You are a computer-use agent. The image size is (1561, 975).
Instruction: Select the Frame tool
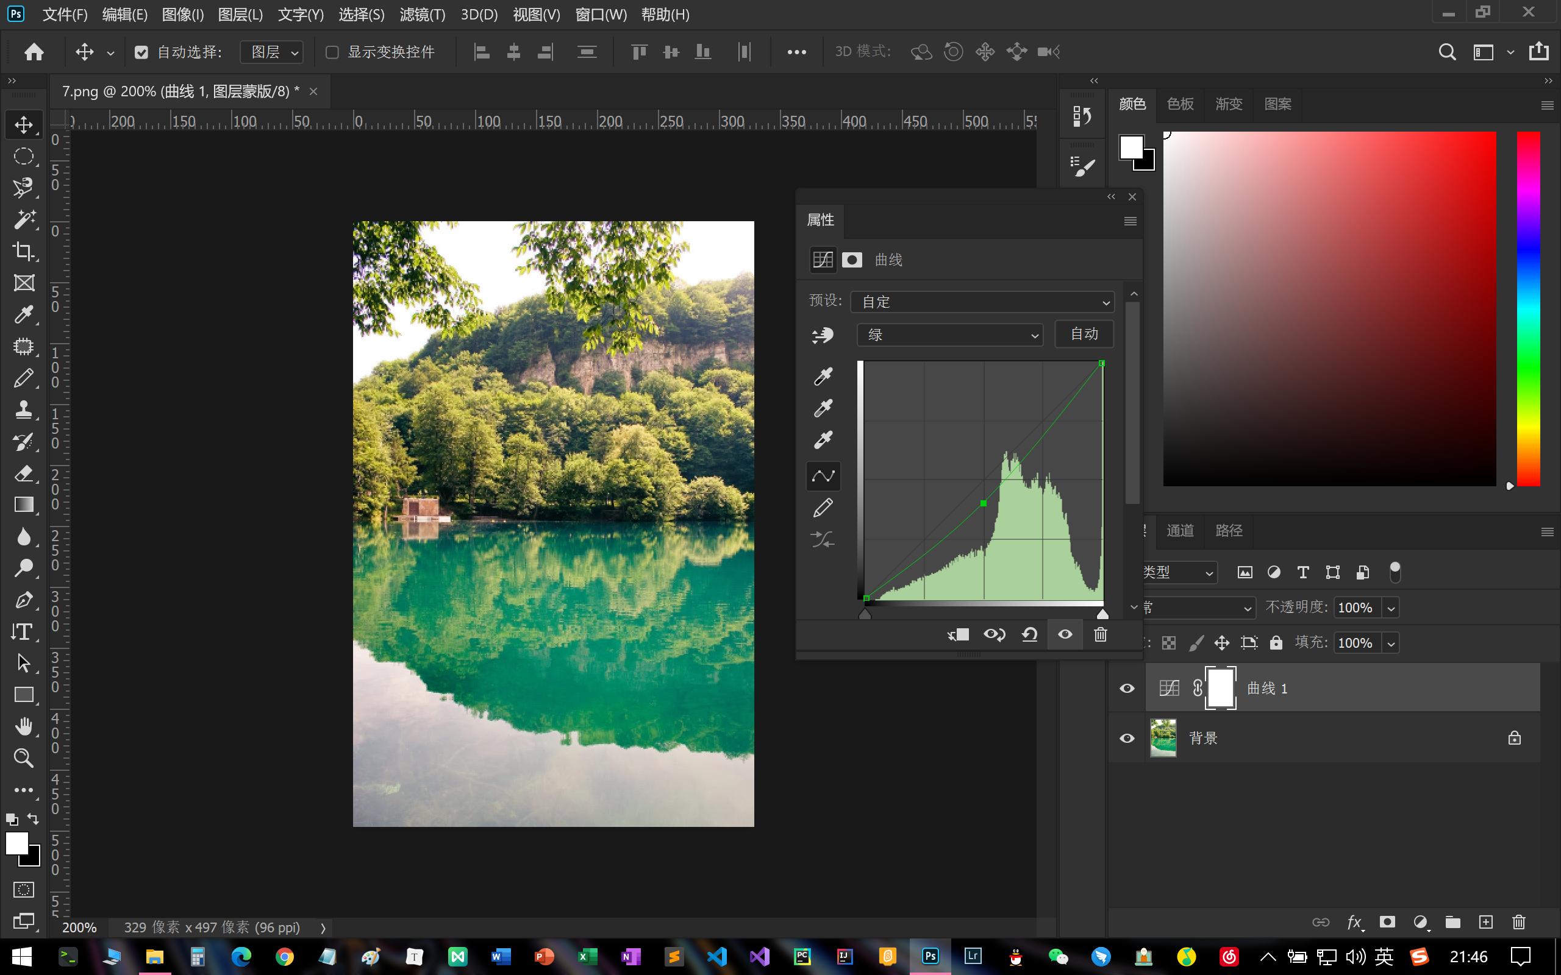click(x=24, y=282)
